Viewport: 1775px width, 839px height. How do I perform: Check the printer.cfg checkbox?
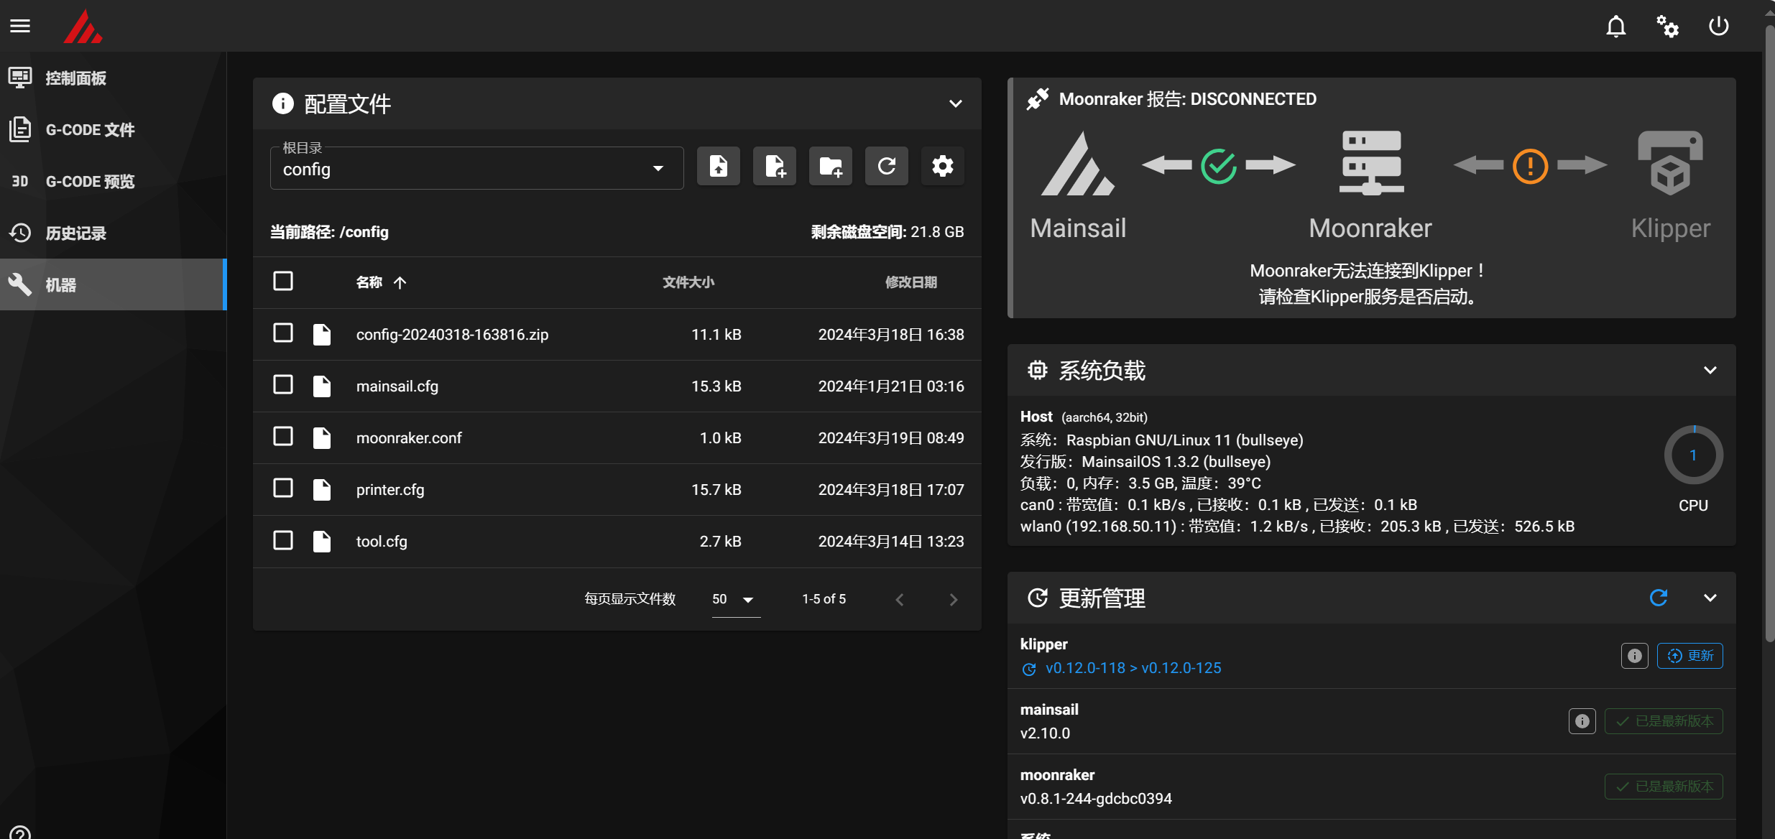(283, 488)
